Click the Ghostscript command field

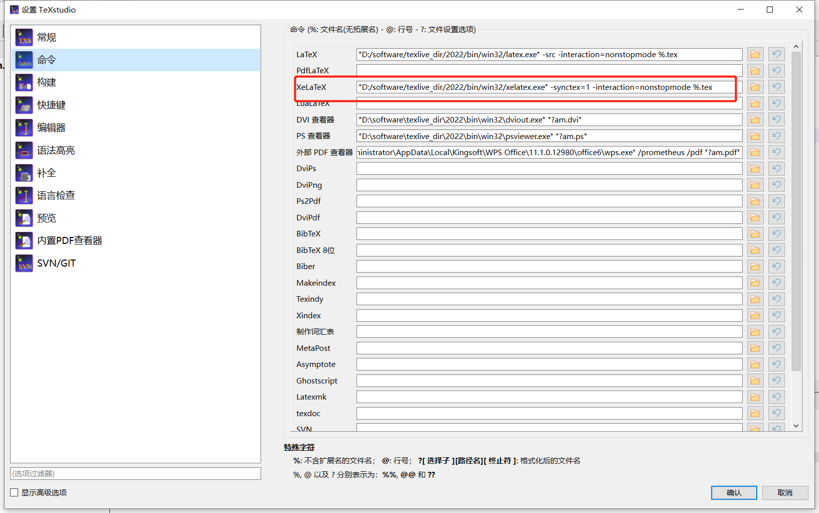(x=549, y=380)
